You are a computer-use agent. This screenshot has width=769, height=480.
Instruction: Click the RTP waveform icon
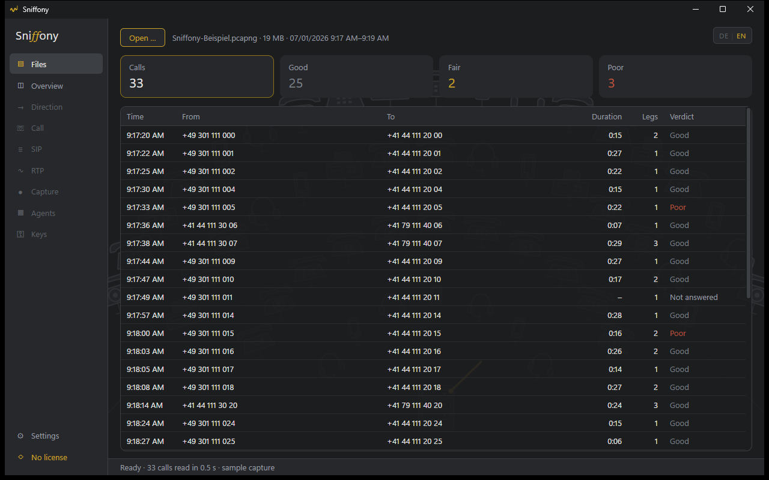click(x=21, y=171)
